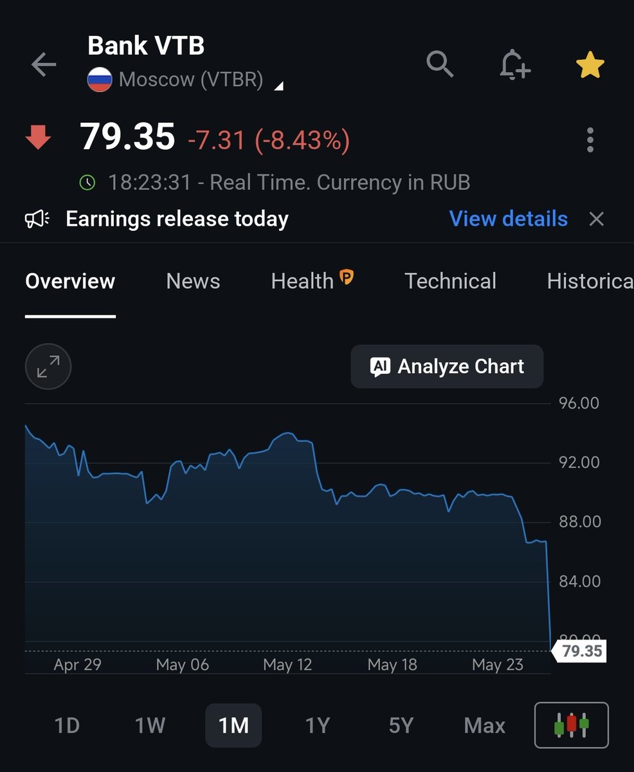Tap the megaphone announcement icon

pyautogui.click(x=37, y=219)
